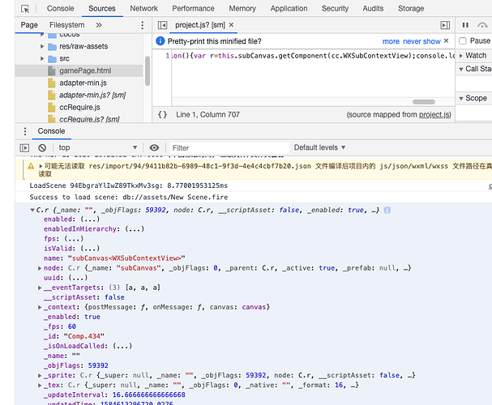The width and height of the screenshot is (492, 405).
Task: Open the Default levels dropdown
Action: [319, 147]
